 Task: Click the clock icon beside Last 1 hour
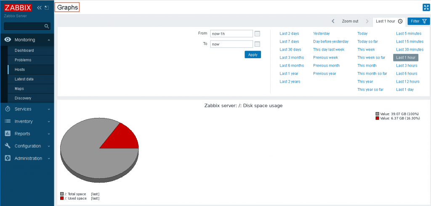(400, 21)
